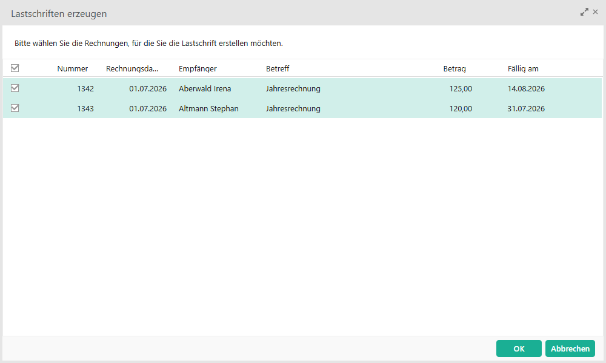Cancel using the Abbrechen button
The width and height of the screenshot is (606, 363).
pos(570,348)
